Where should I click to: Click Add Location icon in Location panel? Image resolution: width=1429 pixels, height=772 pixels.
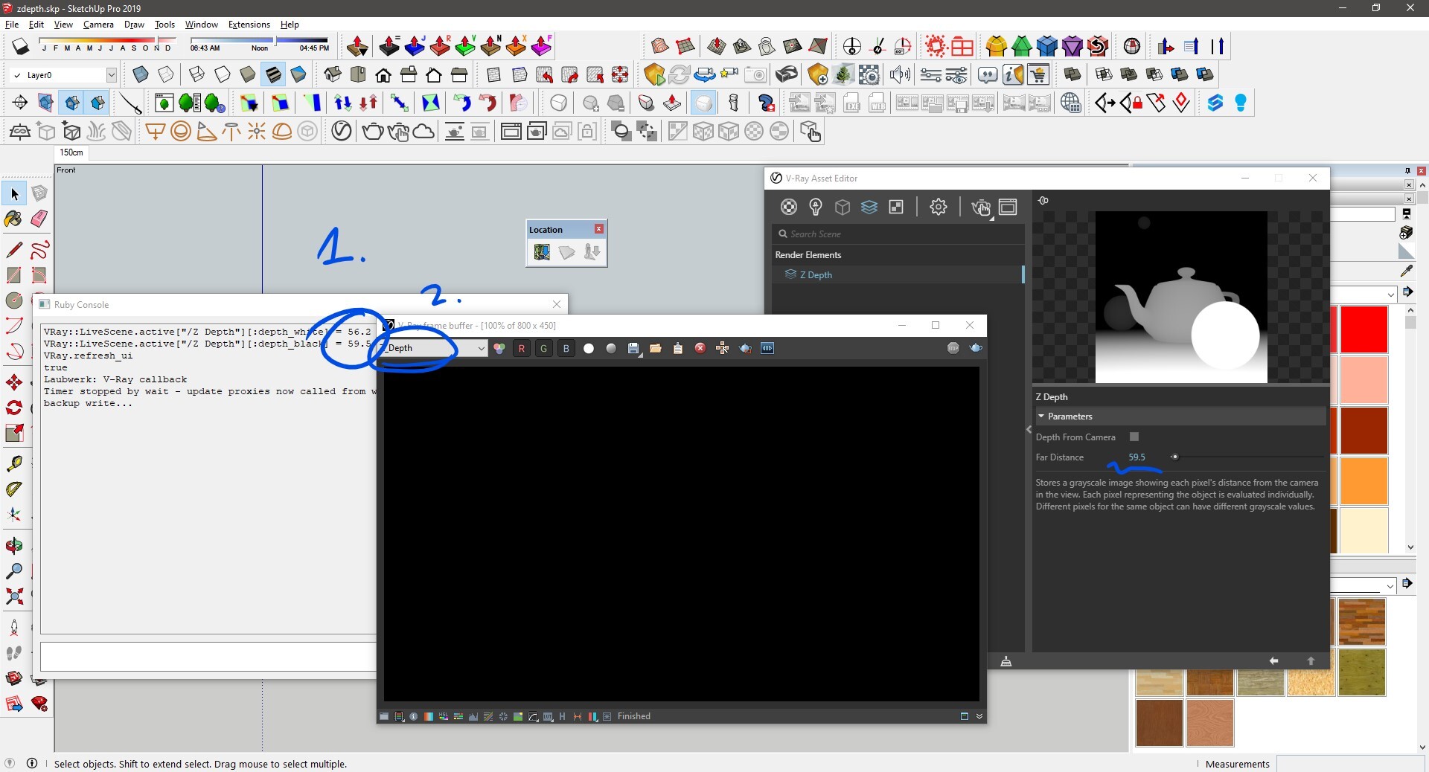coord(542,252)
